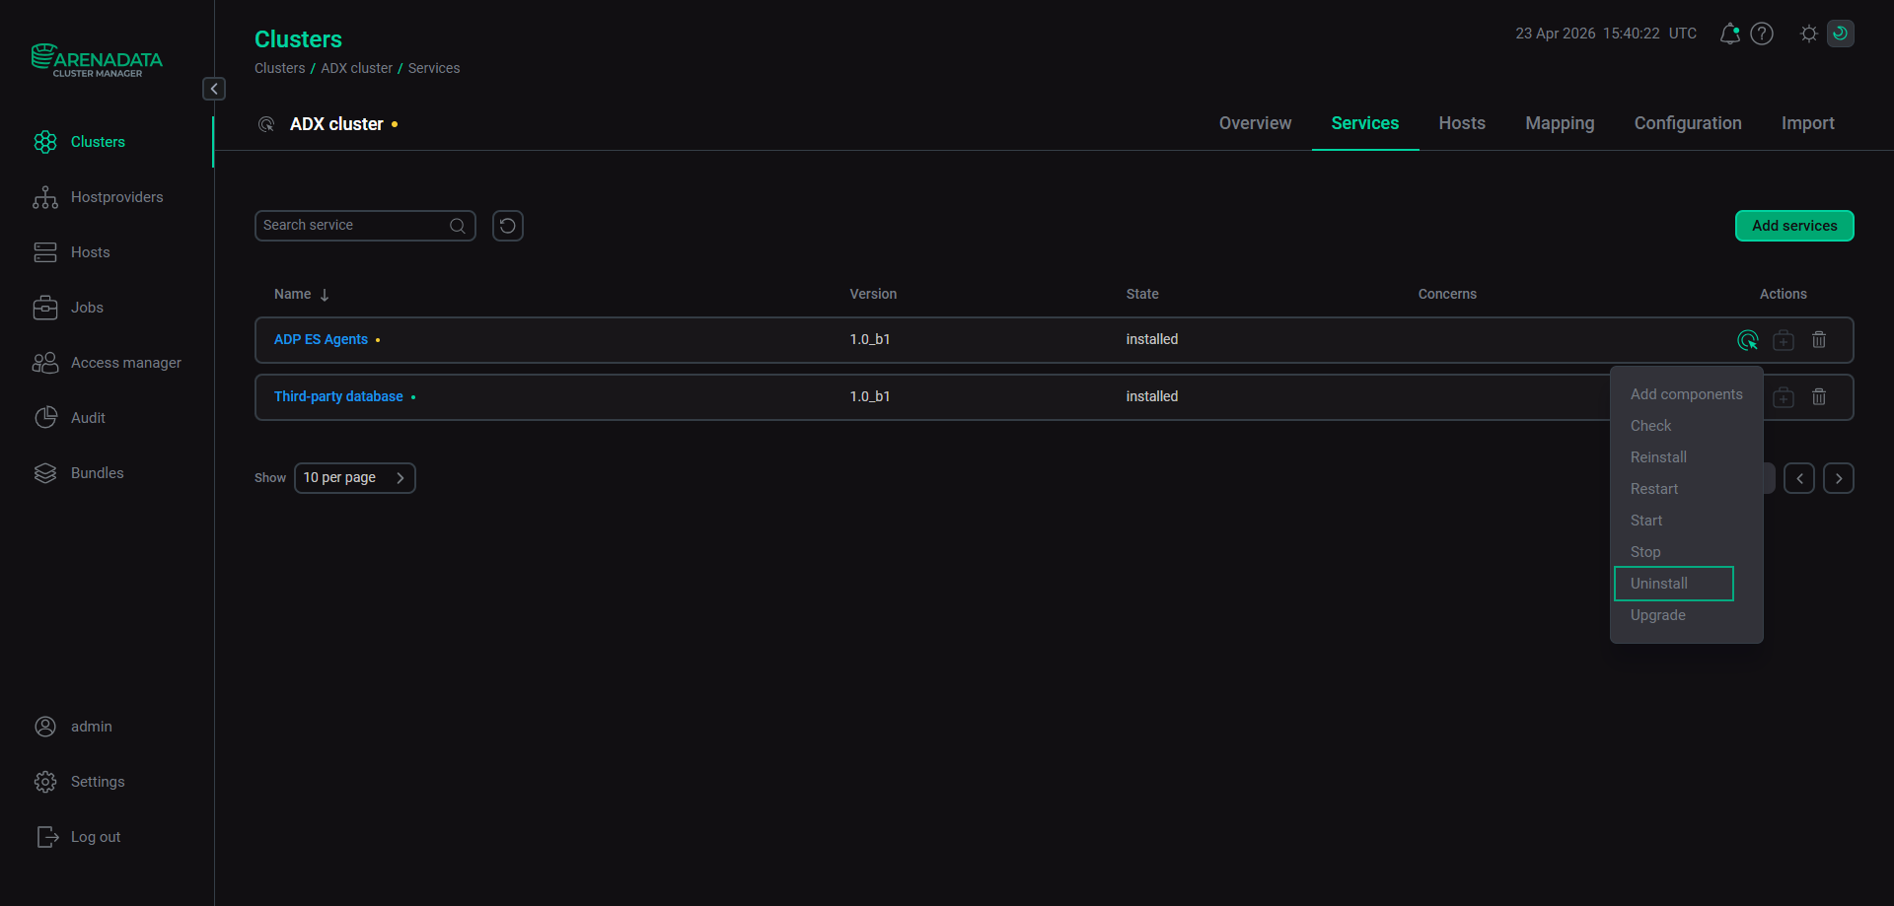This screenshot has width=1894, height=906.
Task: Delete the Third-party database service
Action: 1819,397
